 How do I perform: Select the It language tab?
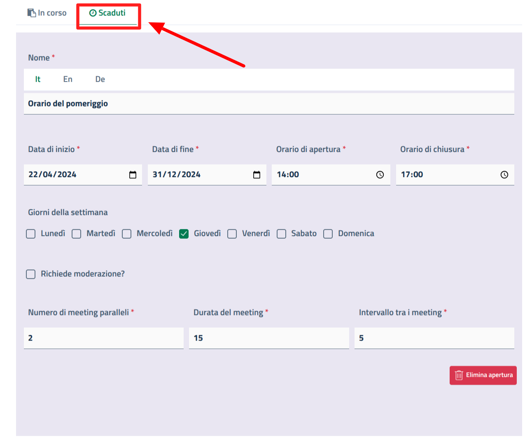tap(37, 79)
